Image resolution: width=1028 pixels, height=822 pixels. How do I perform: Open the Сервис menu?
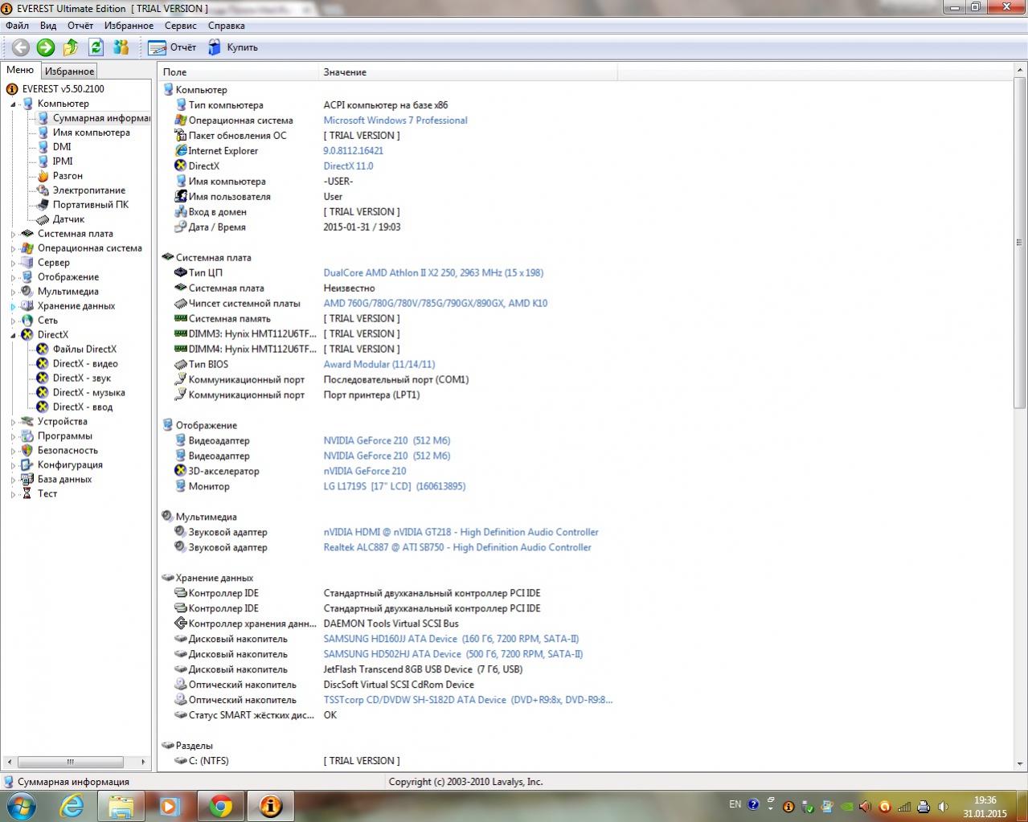(x=181, y=26)
